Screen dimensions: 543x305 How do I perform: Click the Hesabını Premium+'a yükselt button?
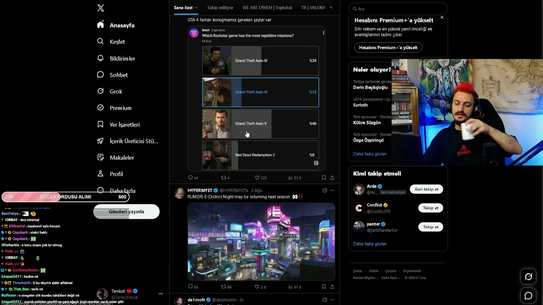(x=388, y=47)
